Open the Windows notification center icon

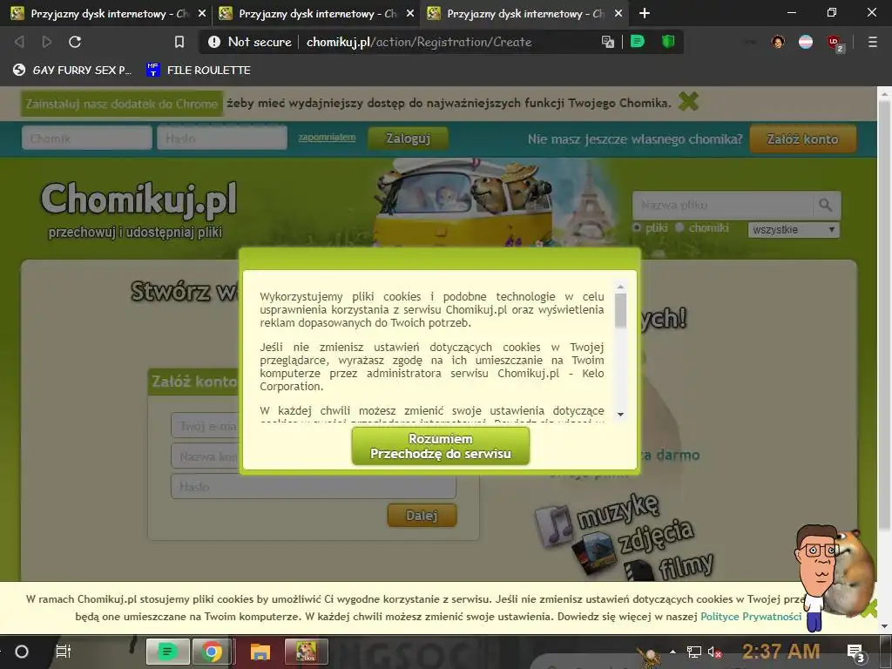(856, 653)
